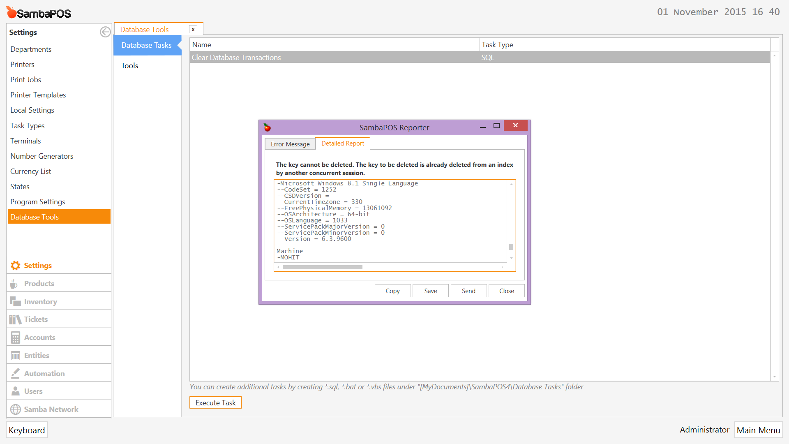The height and width of the screenshot is (444, 789).
Task: Click report scroll-right arrow
Action: point(502,267)
